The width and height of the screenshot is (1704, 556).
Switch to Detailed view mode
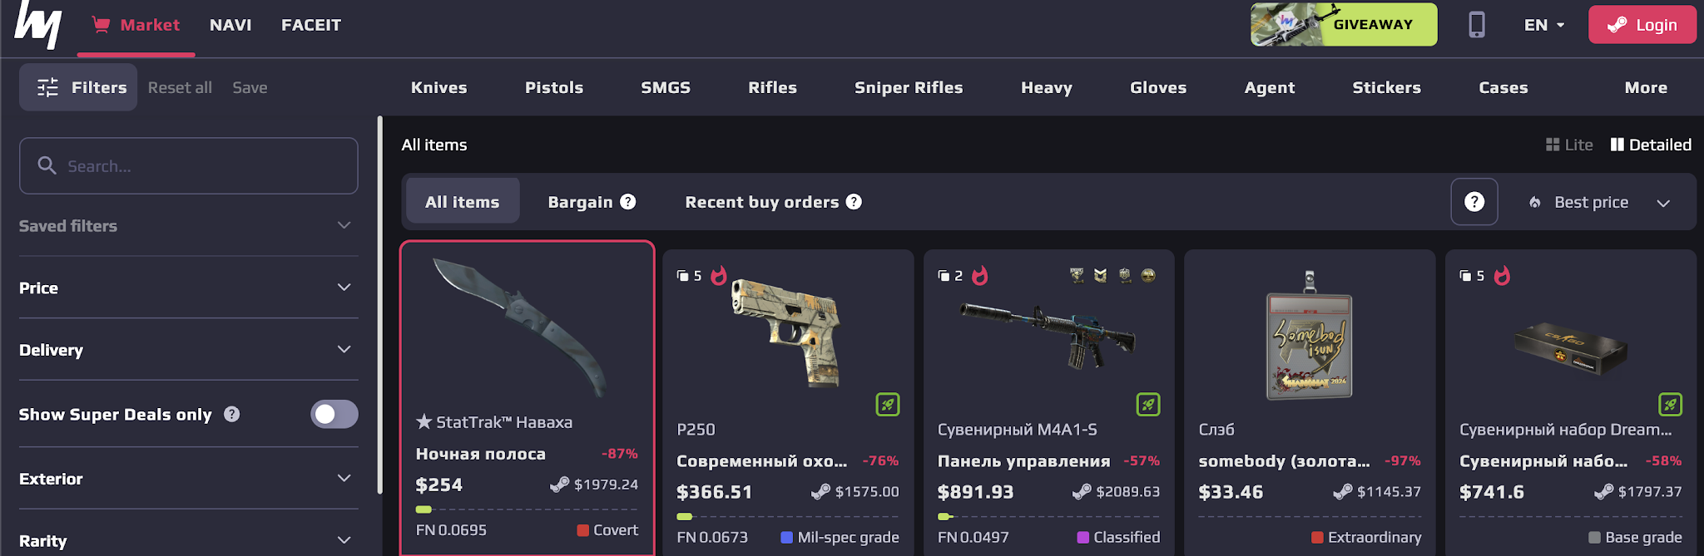point(1650,144)
